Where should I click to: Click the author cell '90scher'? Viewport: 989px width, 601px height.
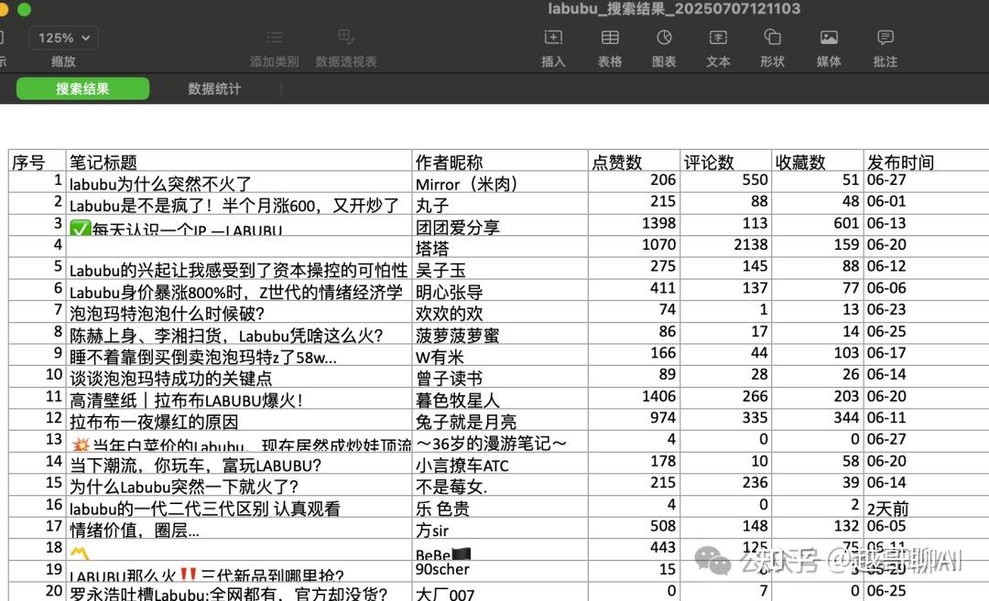click(500, 572)
